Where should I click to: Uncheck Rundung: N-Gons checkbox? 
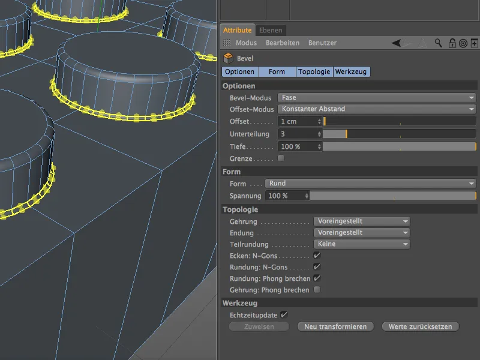click(x=317, y=266)
